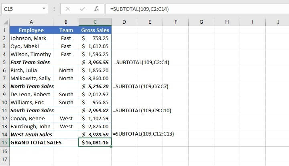This screenshot has width=289, height=166.
Task: Select the cell Malkowitz, Sally
Action: [31, 79]
